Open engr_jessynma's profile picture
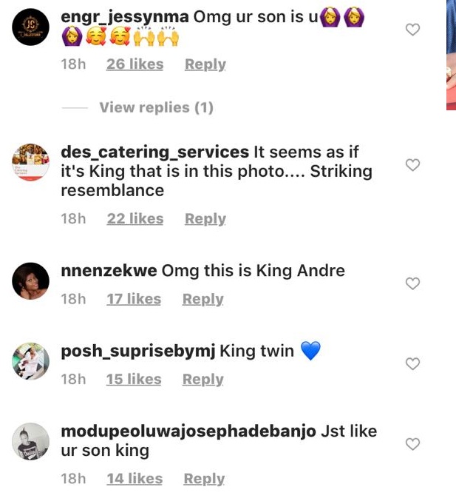Image resolution: width=456 pixels, height=501 pixels. 31,28
